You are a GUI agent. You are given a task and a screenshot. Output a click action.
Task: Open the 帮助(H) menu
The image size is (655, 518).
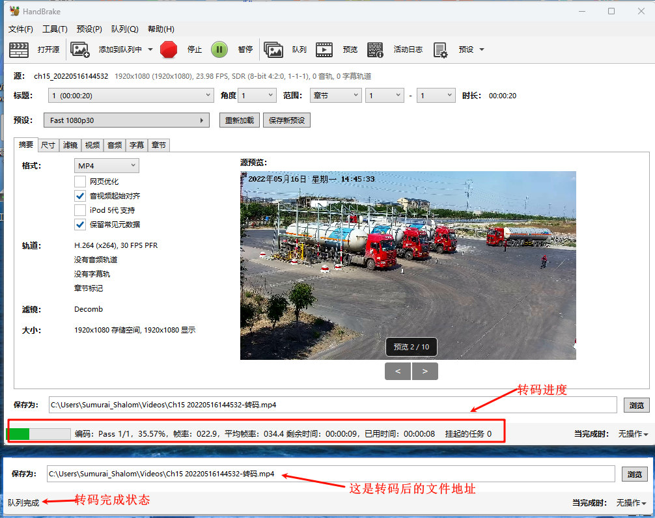pos(161,29)
